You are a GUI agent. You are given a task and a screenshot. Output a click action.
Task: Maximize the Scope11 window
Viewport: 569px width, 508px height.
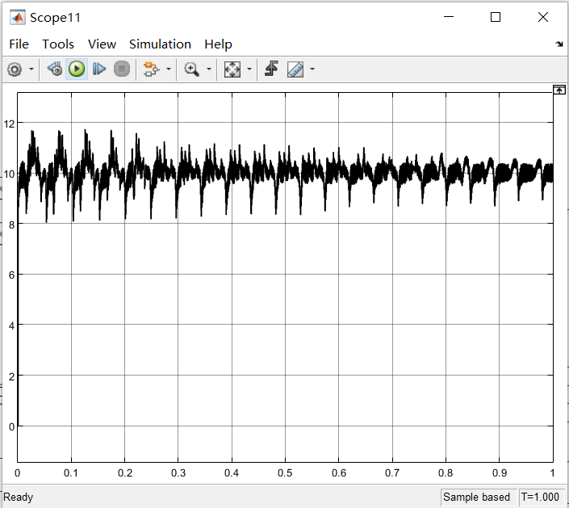pos(496,17)
